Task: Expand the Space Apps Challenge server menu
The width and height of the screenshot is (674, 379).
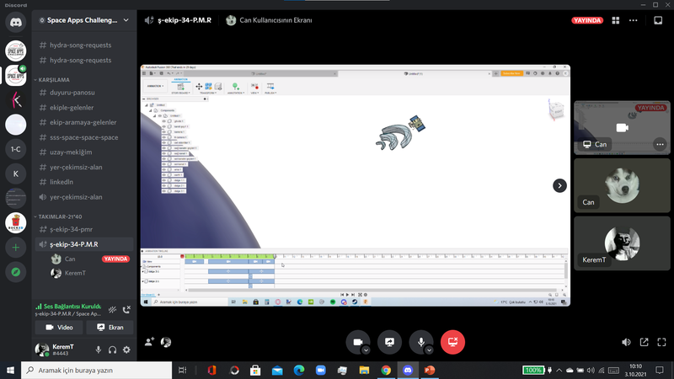Action: [83, 19]
